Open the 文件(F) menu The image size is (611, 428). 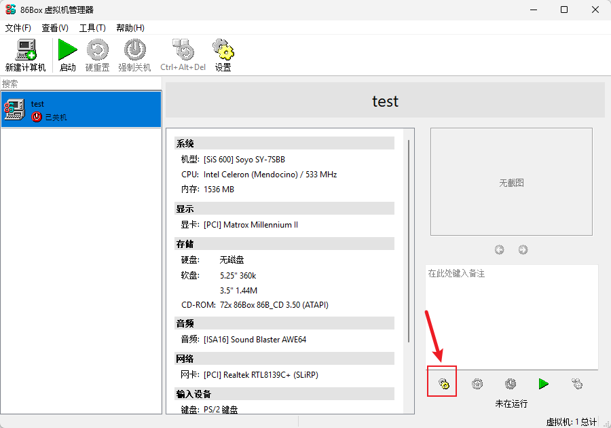[x=18, y=28]
